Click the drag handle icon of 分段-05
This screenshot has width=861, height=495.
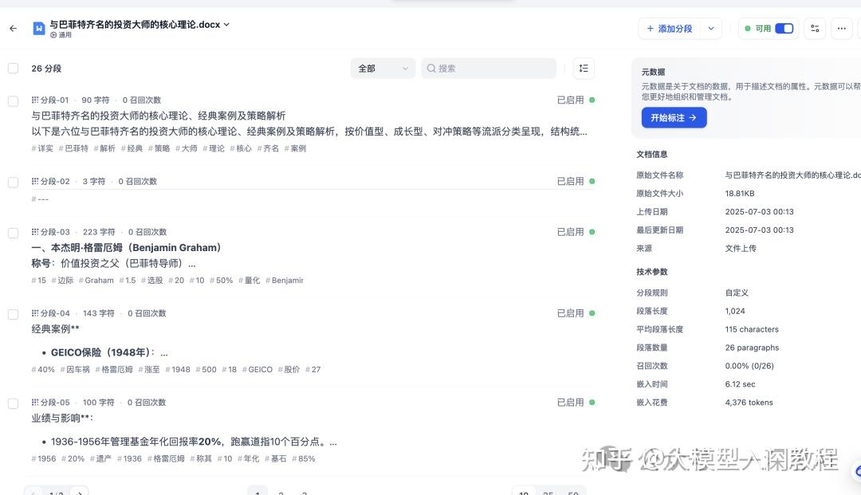35,403
